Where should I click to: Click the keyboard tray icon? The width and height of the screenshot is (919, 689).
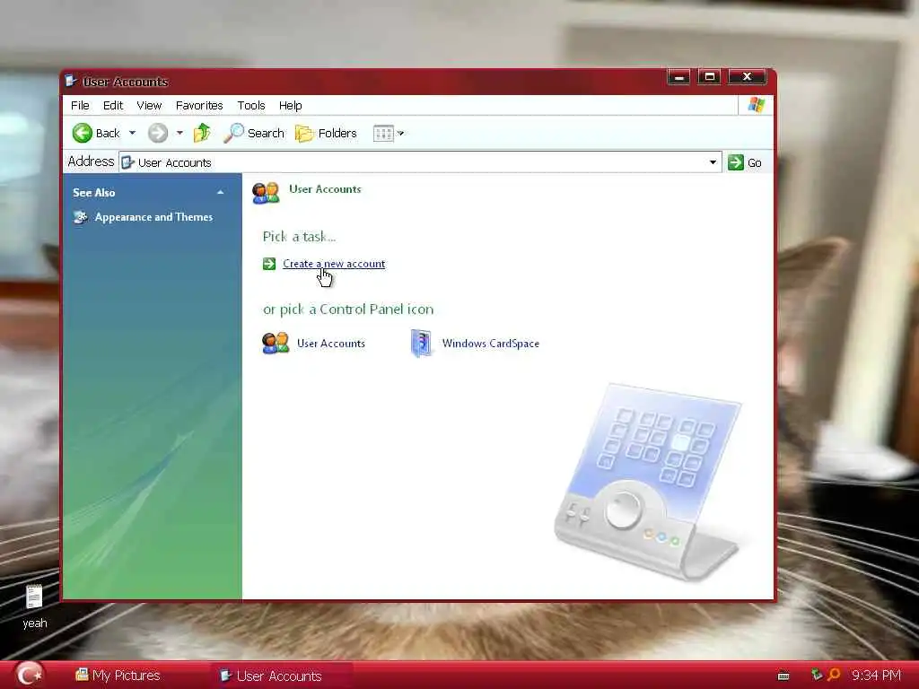click(x=783, y=676)
